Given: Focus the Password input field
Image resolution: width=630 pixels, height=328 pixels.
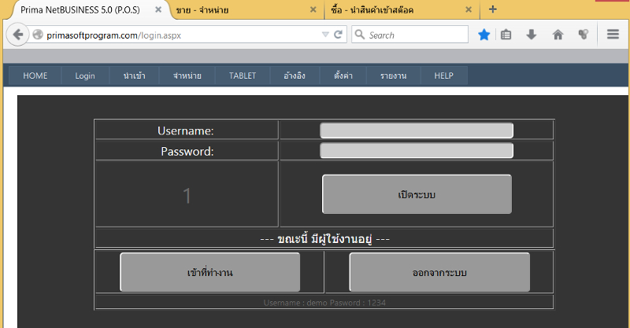Looking at the screenshot, I should [417, 151].
